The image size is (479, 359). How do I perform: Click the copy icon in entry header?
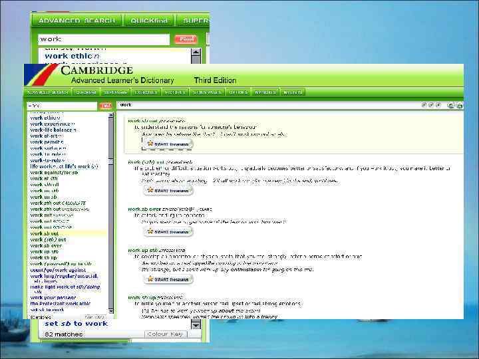click(x=451, y=106)
